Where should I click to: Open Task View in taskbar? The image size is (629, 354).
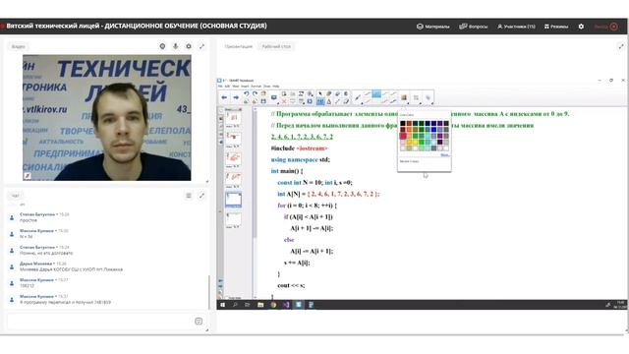[x=248, y=305]
